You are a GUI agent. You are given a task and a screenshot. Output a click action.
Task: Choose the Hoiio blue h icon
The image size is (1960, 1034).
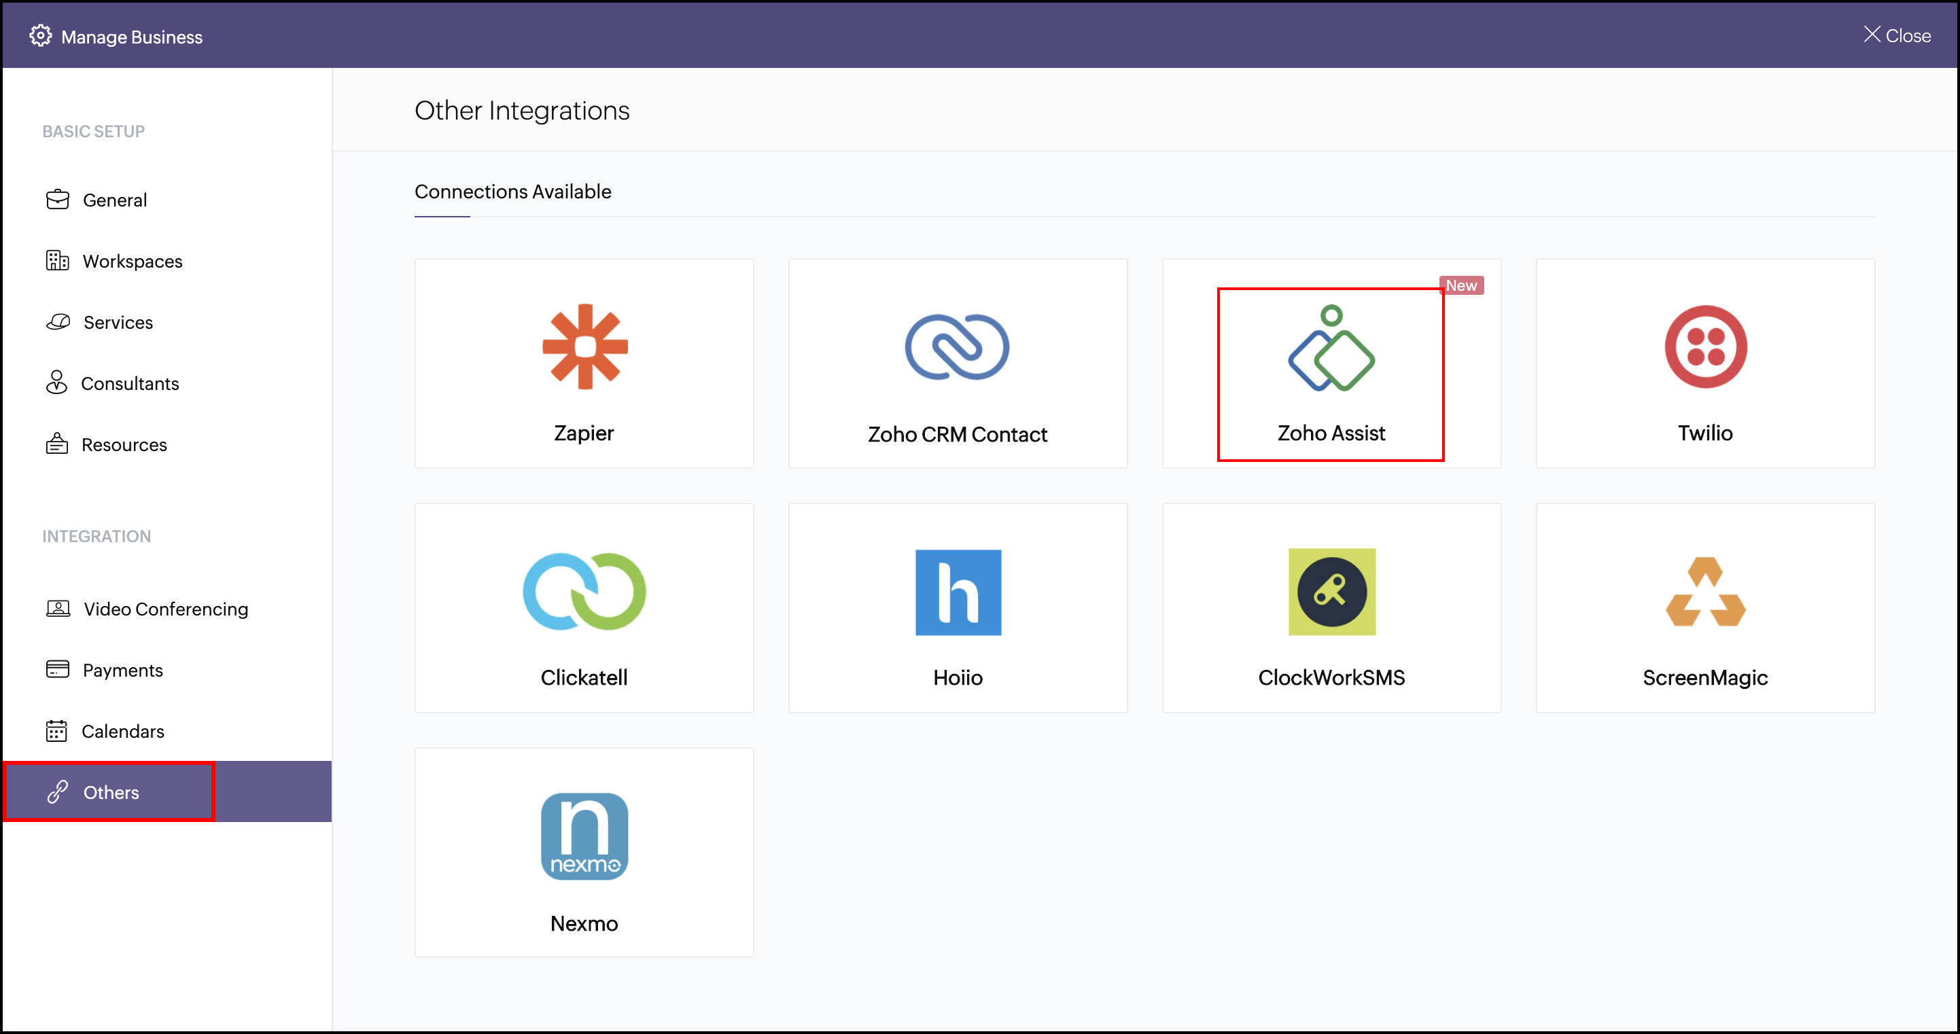tap(958, 592)
